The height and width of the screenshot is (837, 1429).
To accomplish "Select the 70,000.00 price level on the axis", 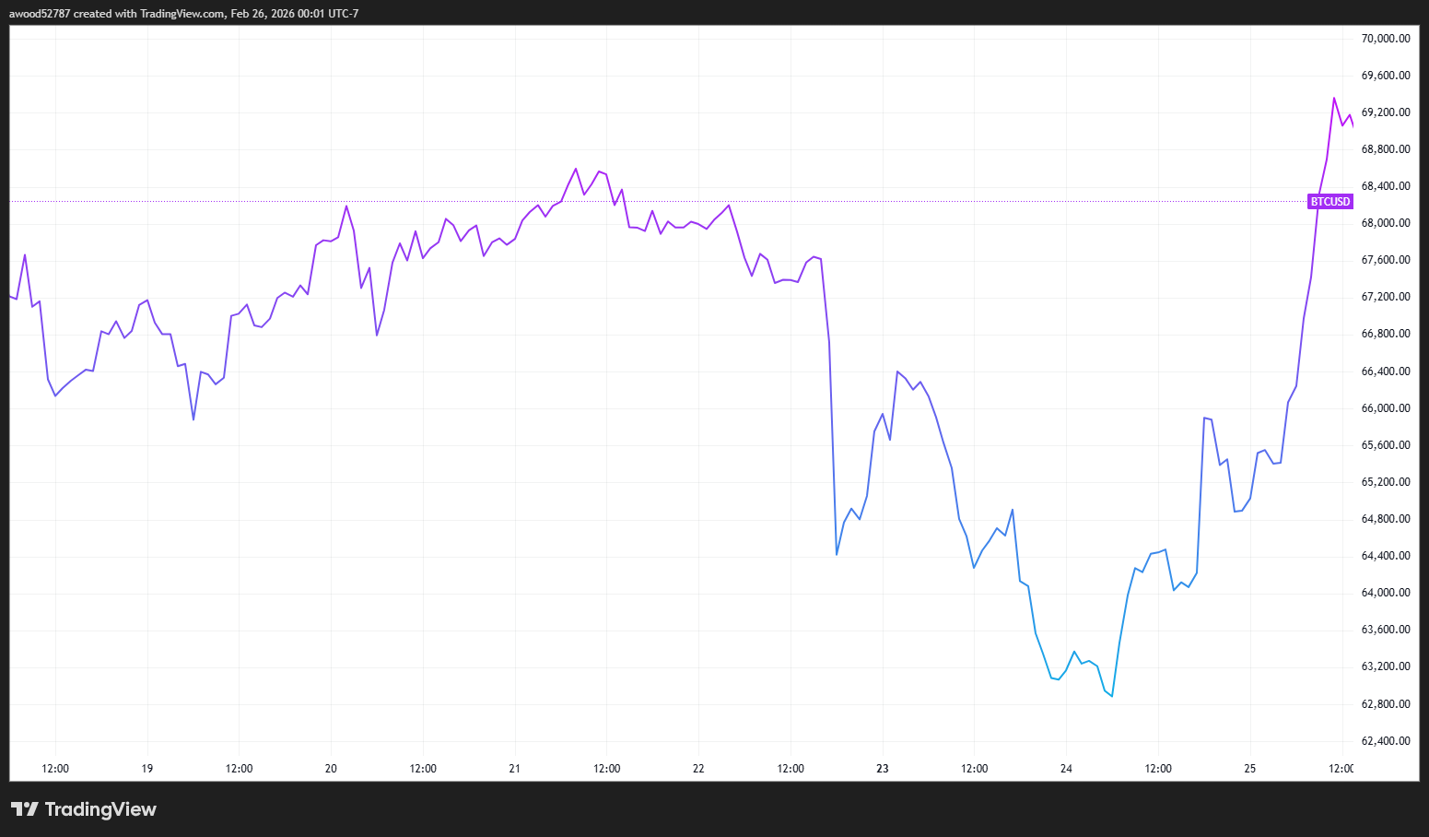I will [1385, 38].
